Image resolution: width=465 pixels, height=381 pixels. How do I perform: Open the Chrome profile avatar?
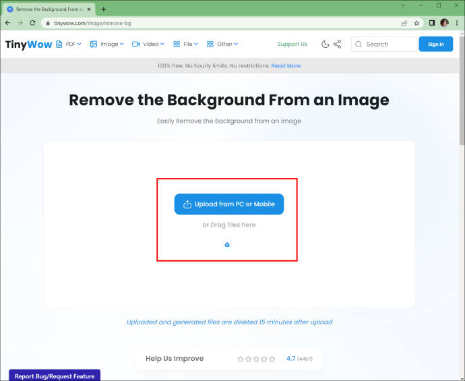pyautogui.click(x=444, y=23)
